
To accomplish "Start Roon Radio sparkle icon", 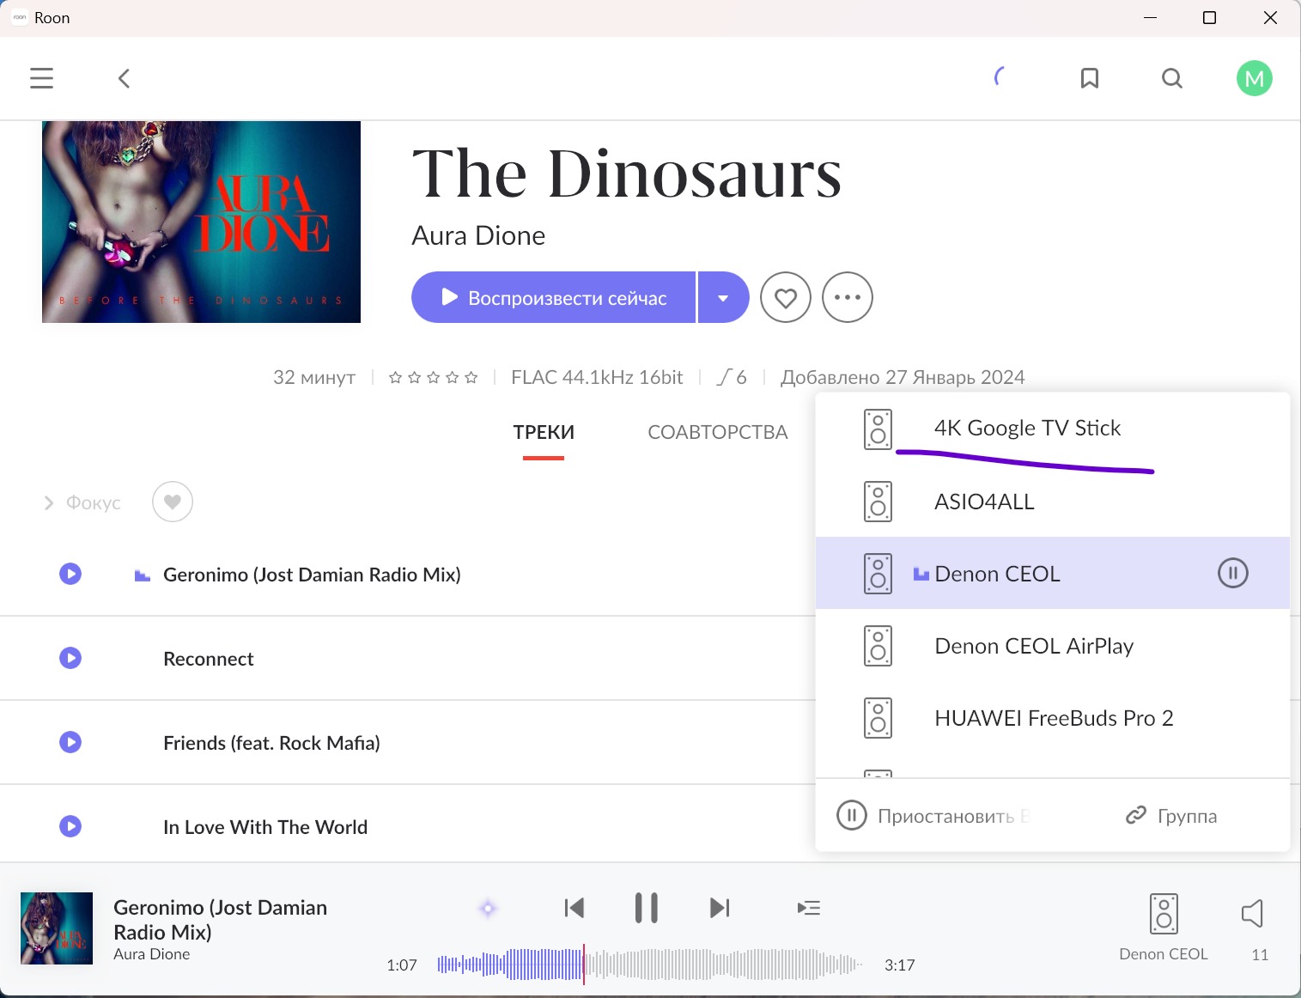I will pos(488,908).
